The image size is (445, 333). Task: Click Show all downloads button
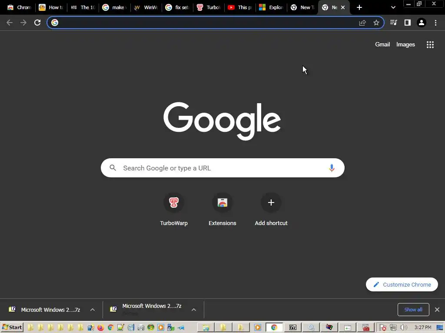tap(413, 310)
